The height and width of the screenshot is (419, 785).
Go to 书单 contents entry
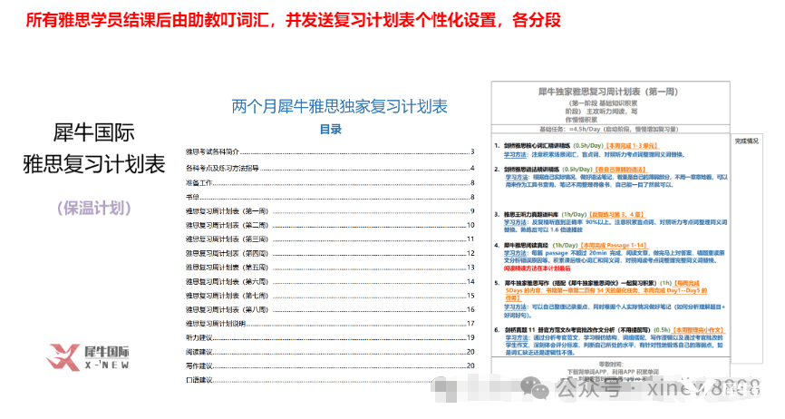coord(330,197)
